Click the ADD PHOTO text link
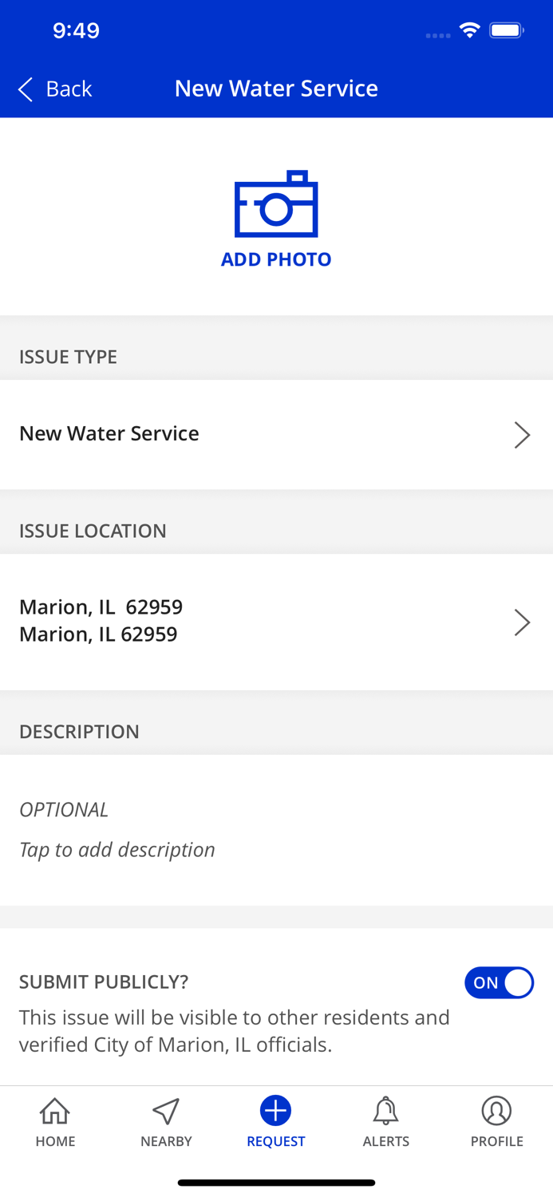Screen dimensions: 553x1197 pyautogui.click(x=276, y=259)
